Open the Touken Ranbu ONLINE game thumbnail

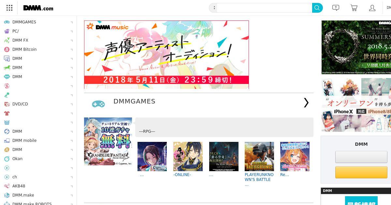[188, 157]
